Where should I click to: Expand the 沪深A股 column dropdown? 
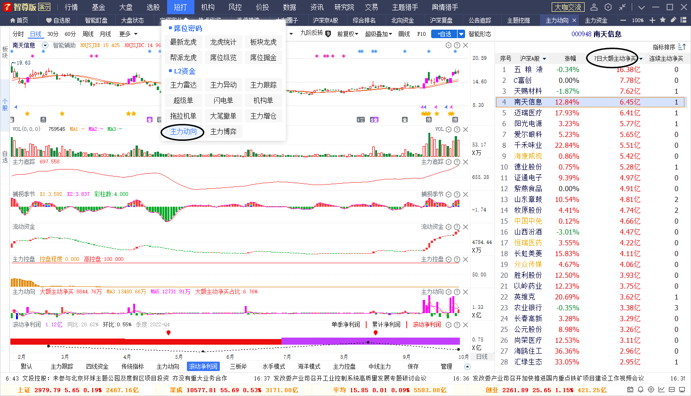coord(545,59)
